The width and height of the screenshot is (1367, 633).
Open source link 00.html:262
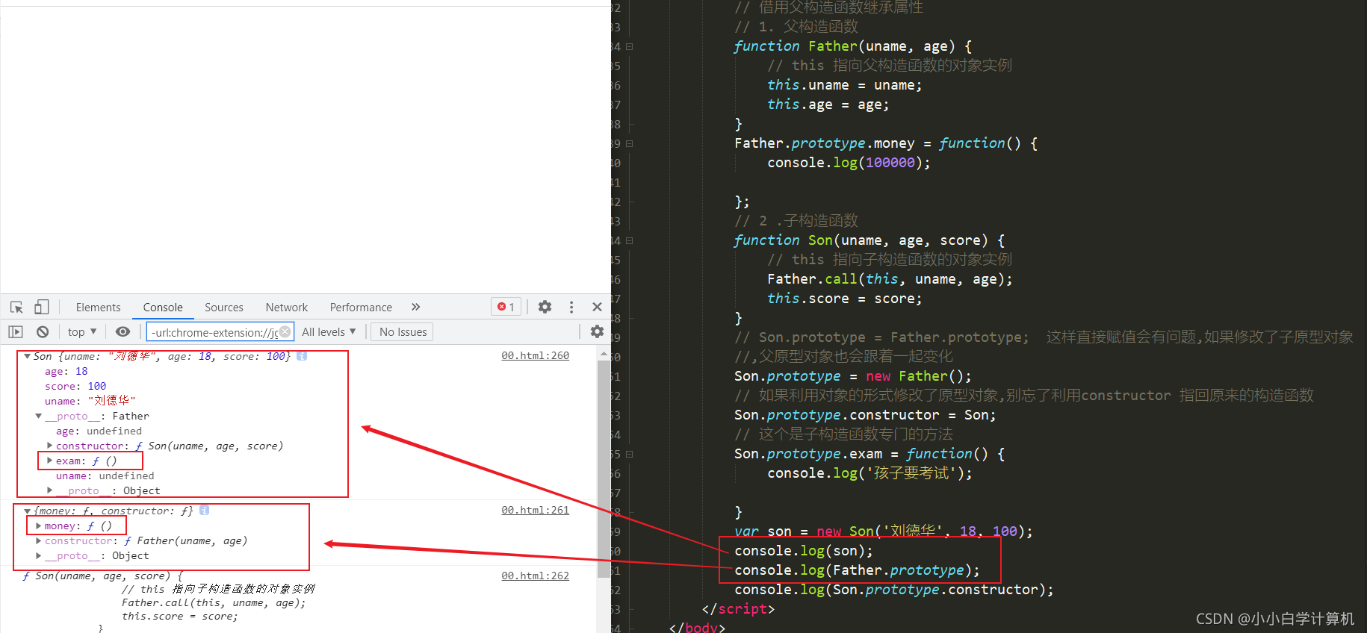click(x=535, y=576)
